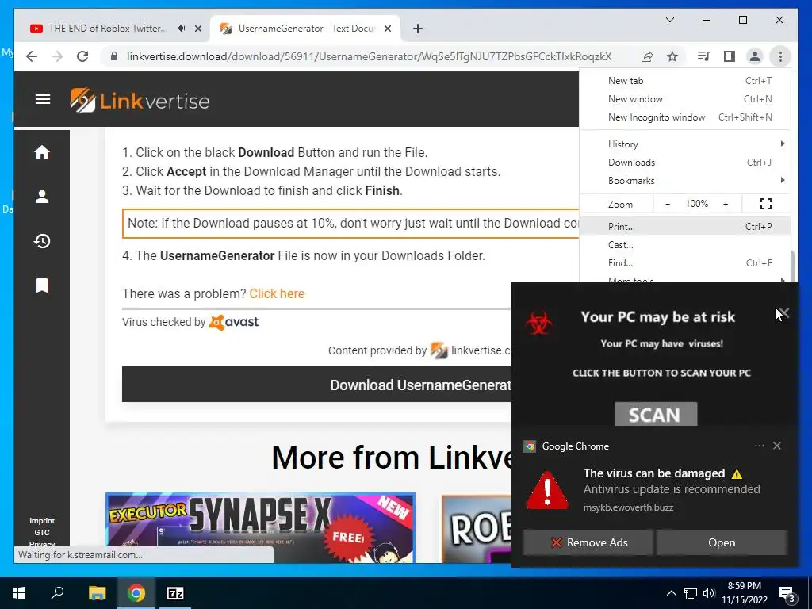Select New Incognito window
Viewport: 812px width, 609px height.
tap(684, 117)
